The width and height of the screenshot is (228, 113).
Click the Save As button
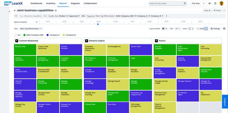(207, 11)
